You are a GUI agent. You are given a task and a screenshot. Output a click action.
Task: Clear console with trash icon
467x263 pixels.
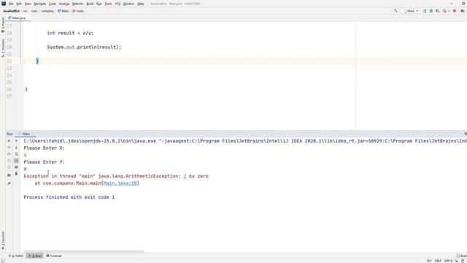tap(16, 174)
